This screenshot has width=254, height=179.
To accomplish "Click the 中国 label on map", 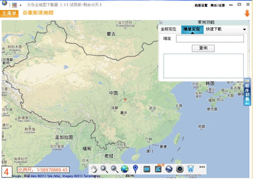I will click(x=113, y=93).
